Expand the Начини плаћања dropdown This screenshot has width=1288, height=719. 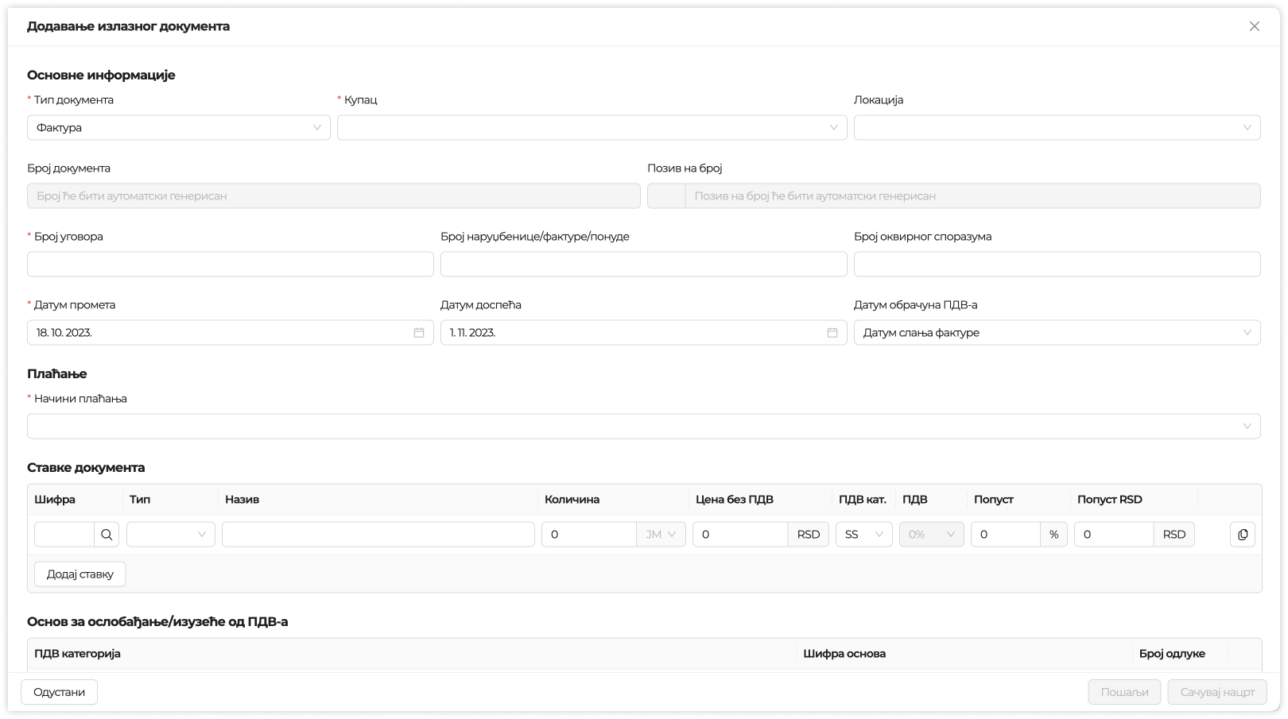coord(644,427)
